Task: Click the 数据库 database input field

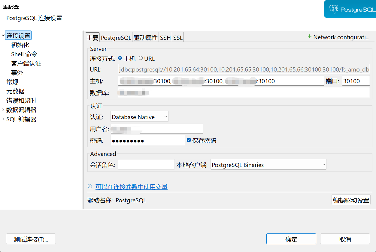Action: [244, 92]
